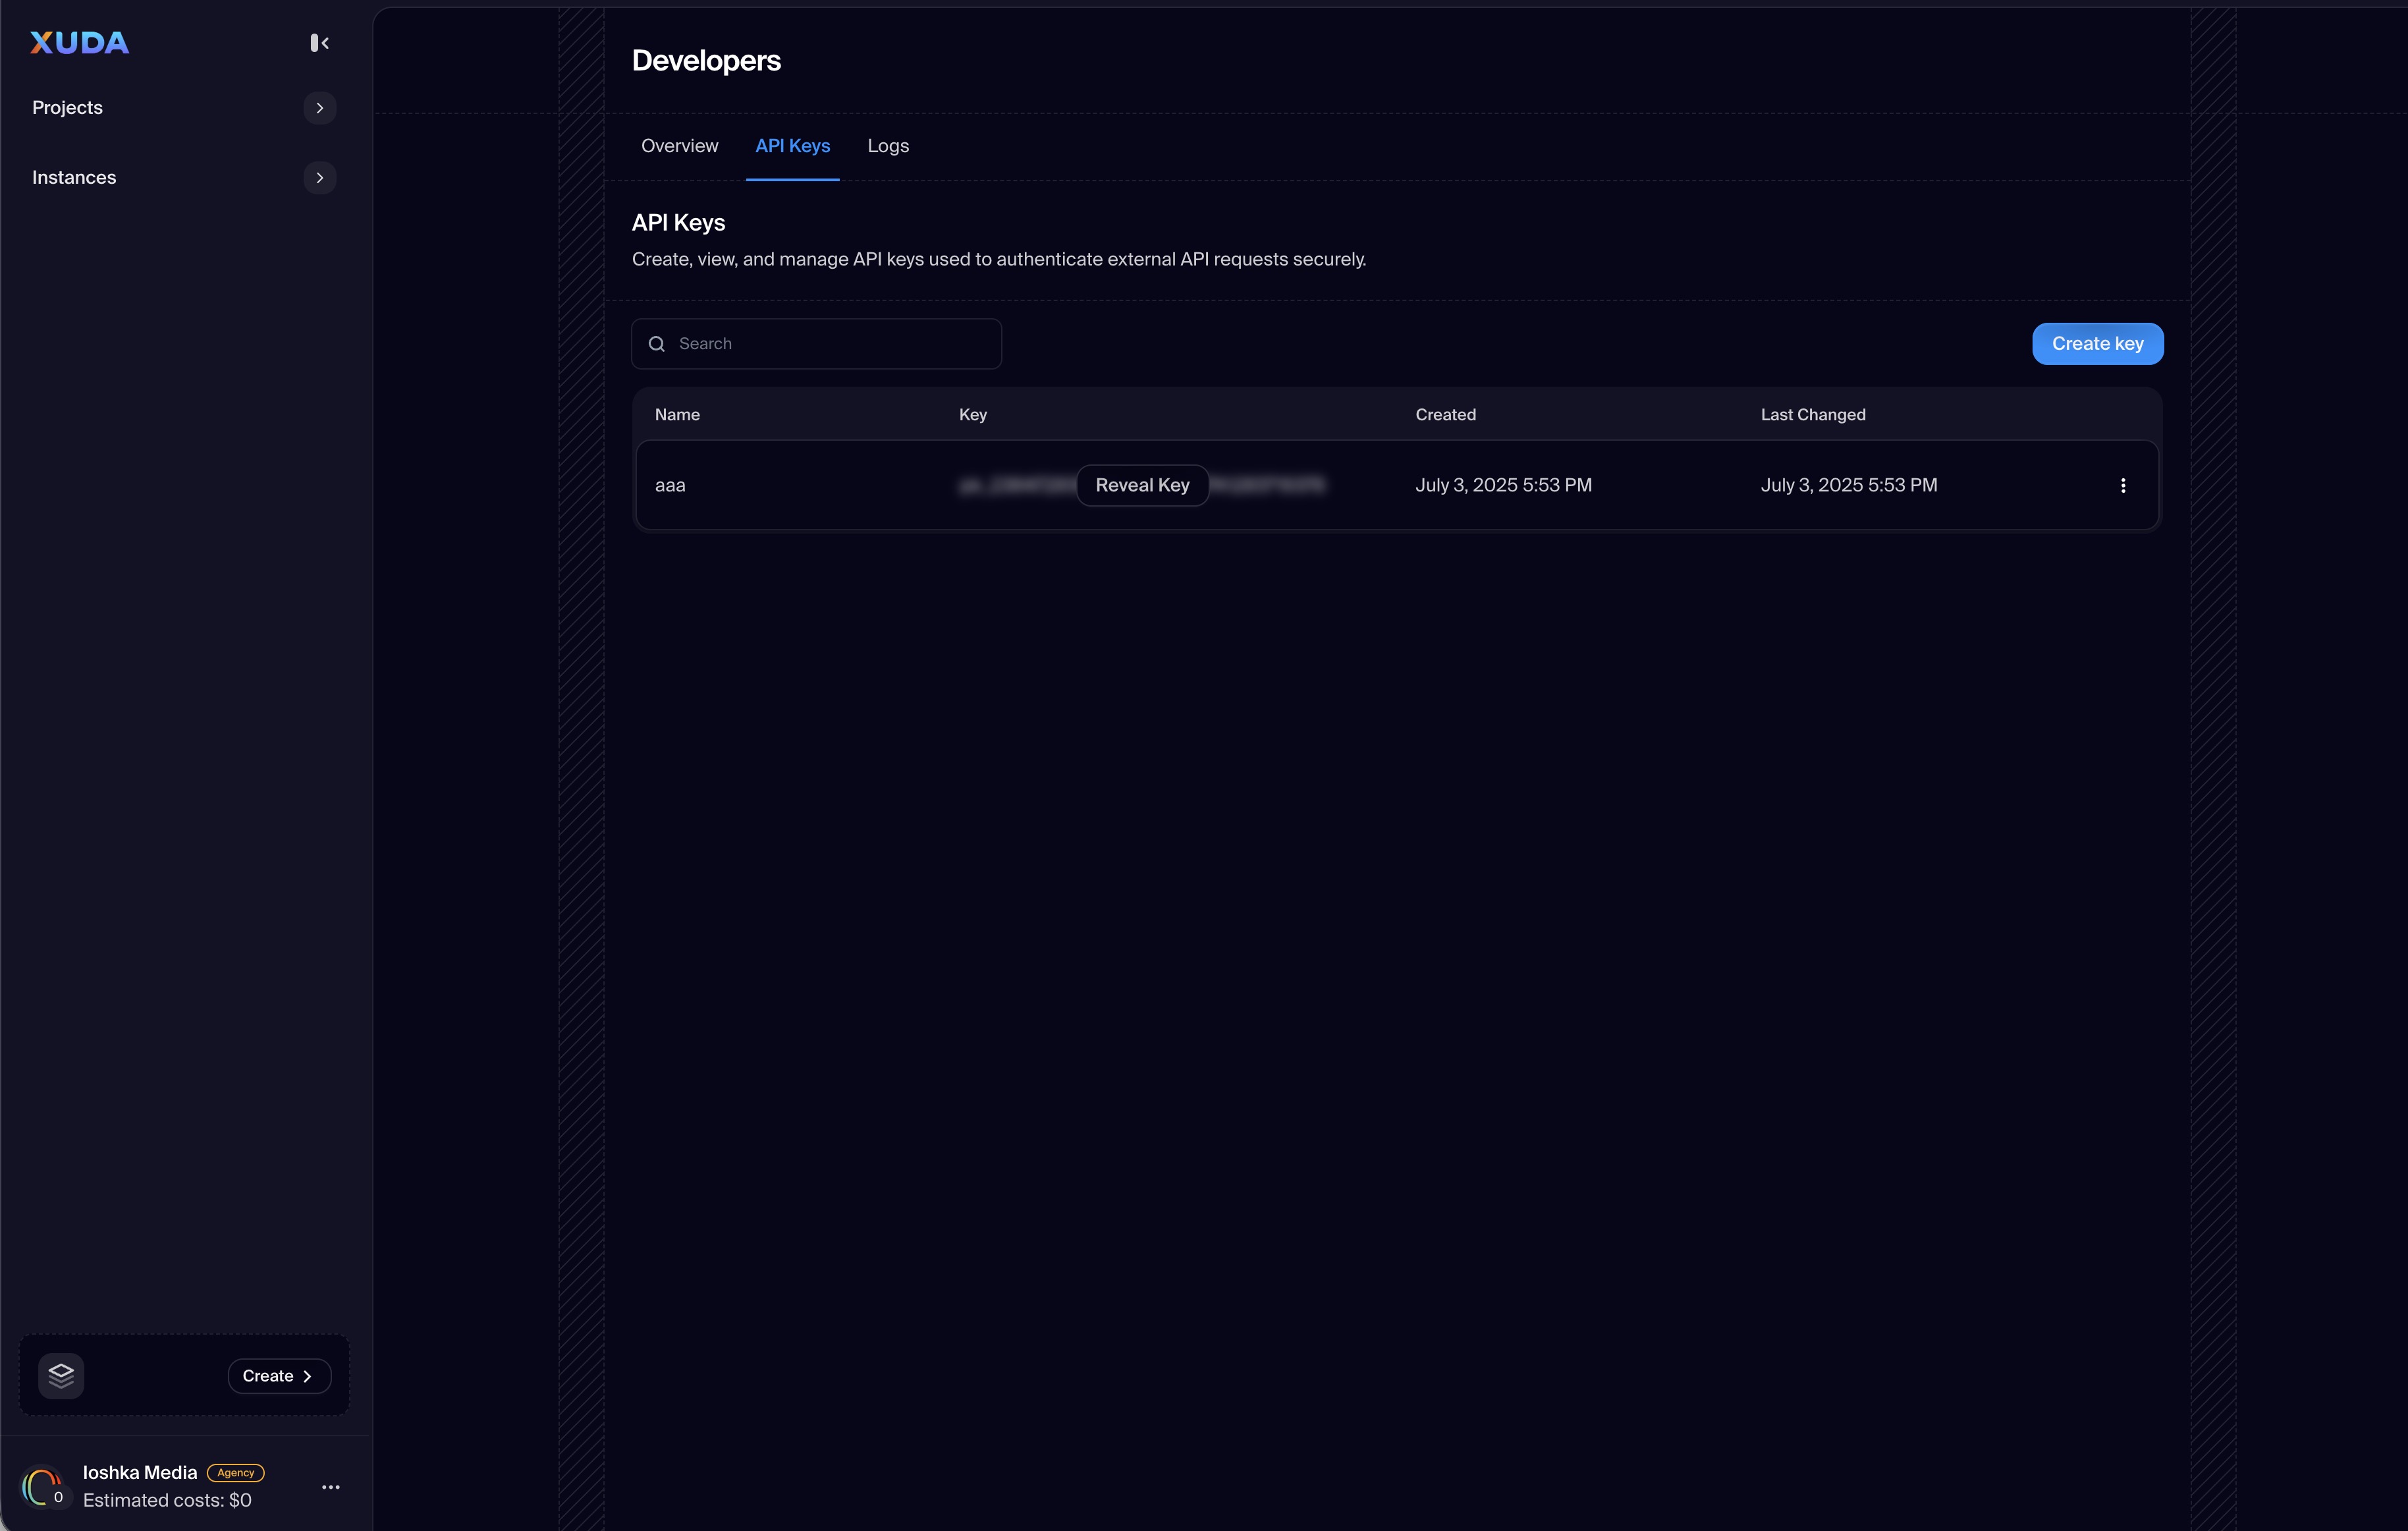
Task: Open the Ioshka Media account options menu
Action: [330, 1487]
